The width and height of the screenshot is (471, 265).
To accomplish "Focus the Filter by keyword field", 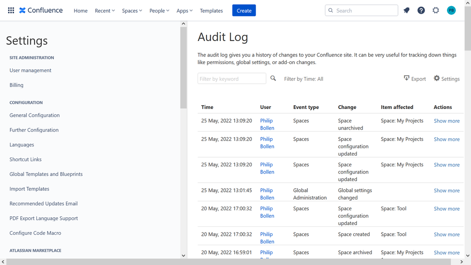I will pyautogui.click(x=232, y=78).
